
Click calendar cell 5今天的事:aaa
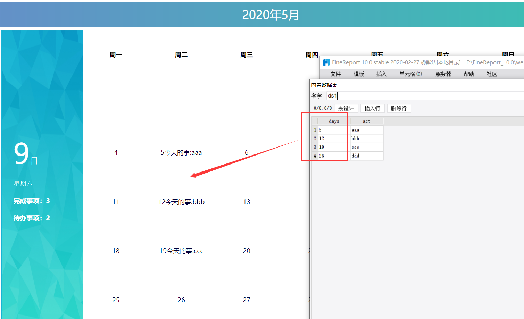[x=181, y=152]
